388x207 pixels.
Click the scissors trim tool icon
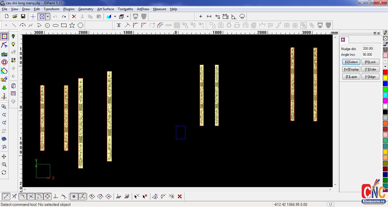[119, 25]
